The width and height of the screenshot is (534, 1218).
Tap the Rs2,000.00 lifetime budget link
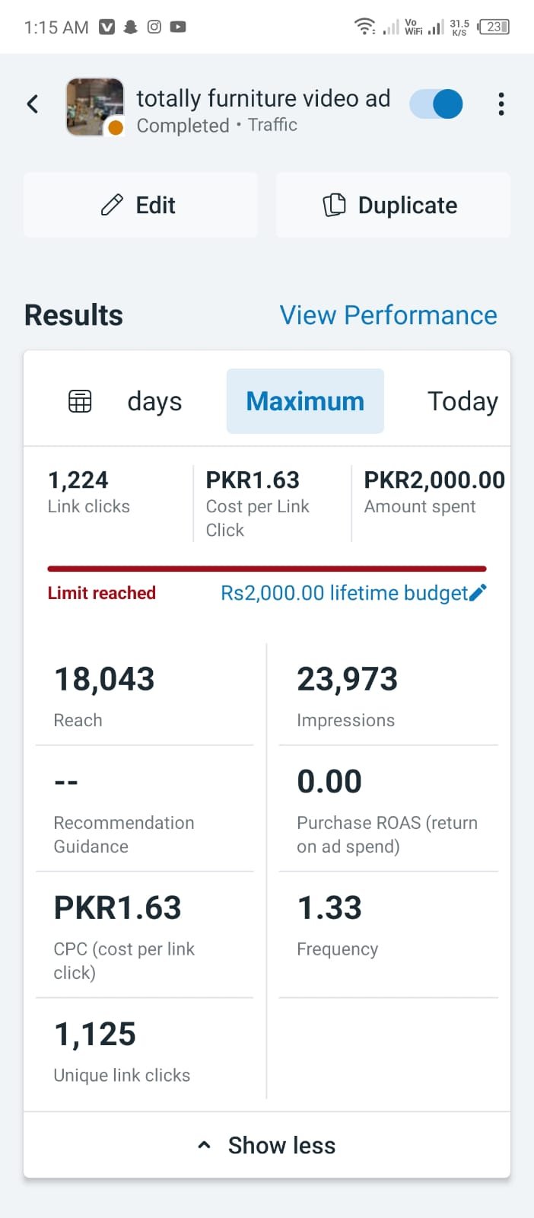(344, 593)
